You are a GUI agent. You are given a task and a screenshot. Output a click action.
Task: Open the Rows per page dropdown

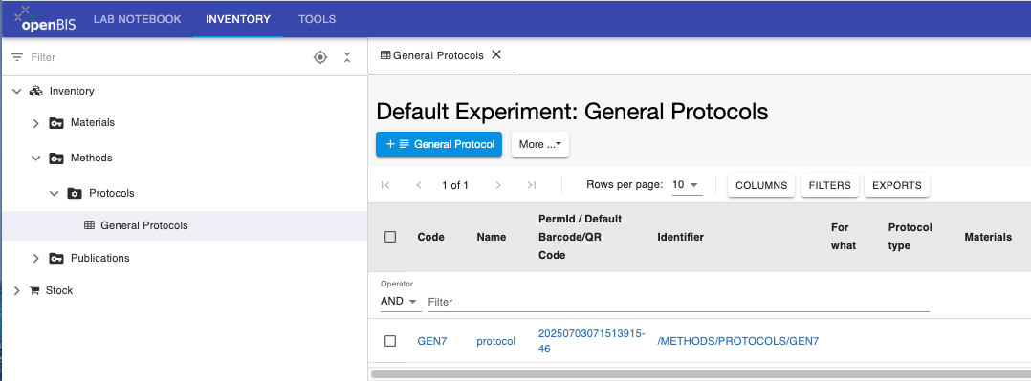coord(687,185)
